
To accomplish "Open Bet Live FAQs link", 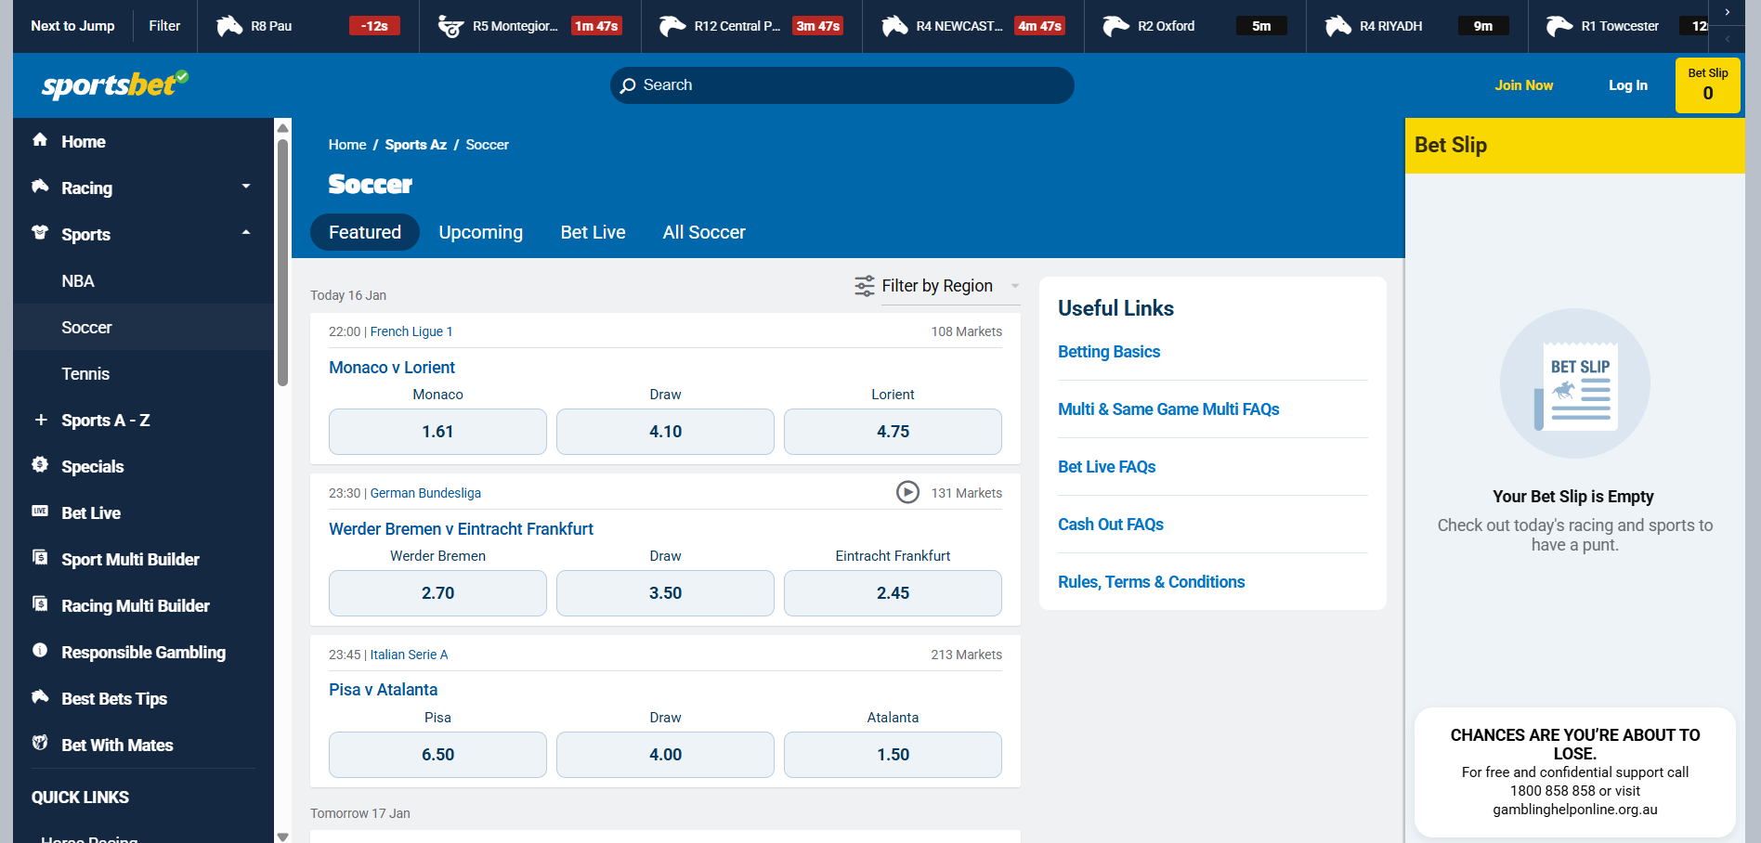I will (1106, 467).
